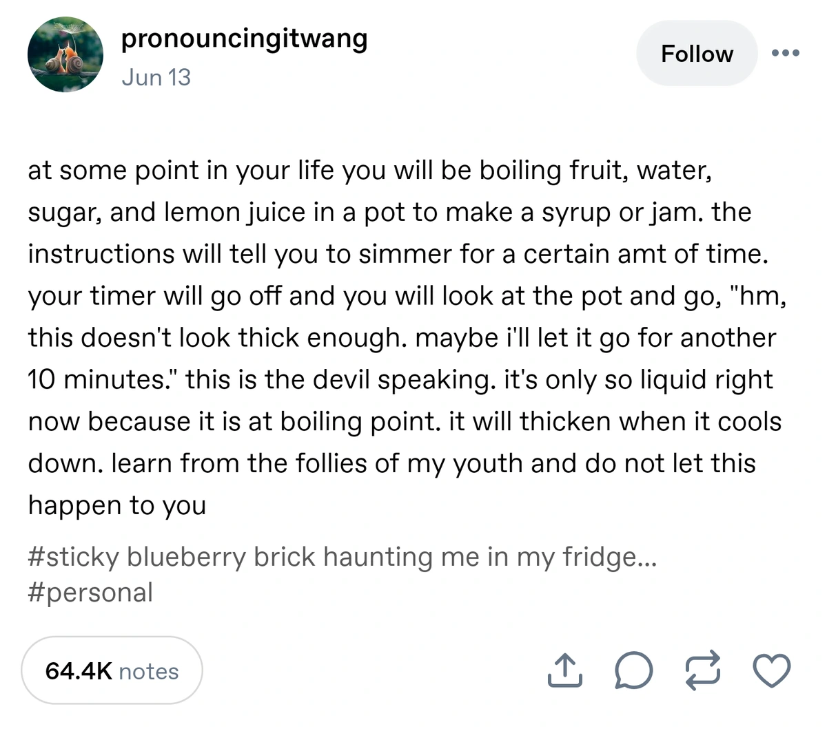Expand the post's ellipsis overflow menu
This screenshot has width=827, height=731.
tap(786, 53)
